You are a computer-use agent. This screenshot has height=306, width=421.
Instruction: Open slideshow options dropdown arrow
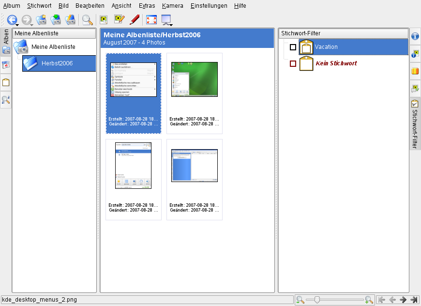click(171, 25)
